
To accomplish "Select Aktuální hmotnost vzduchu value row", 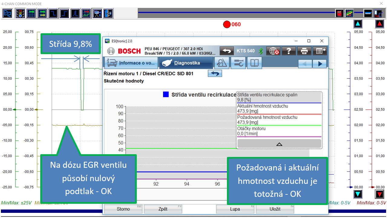I will 279,109.
